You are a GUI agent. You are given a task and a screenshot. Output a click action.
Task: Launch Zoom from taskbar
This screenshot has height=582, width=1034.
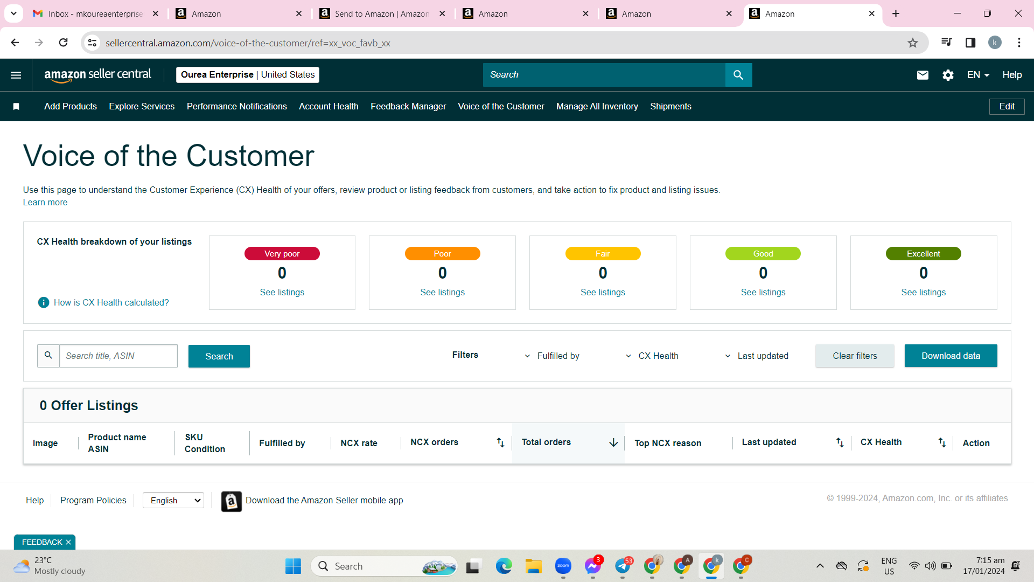(x=563, y=566)
